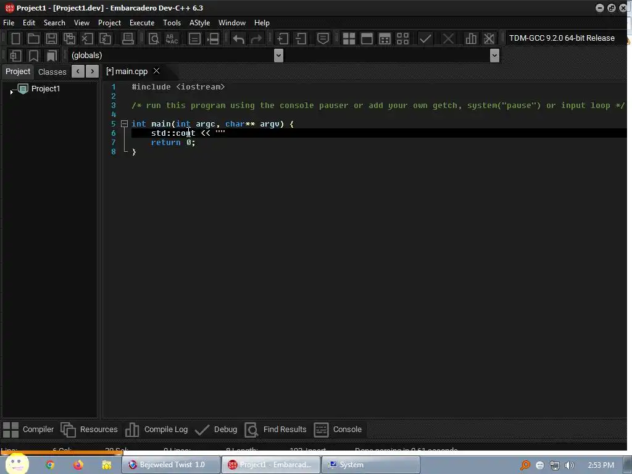Open the Window menu

[232, 23]
